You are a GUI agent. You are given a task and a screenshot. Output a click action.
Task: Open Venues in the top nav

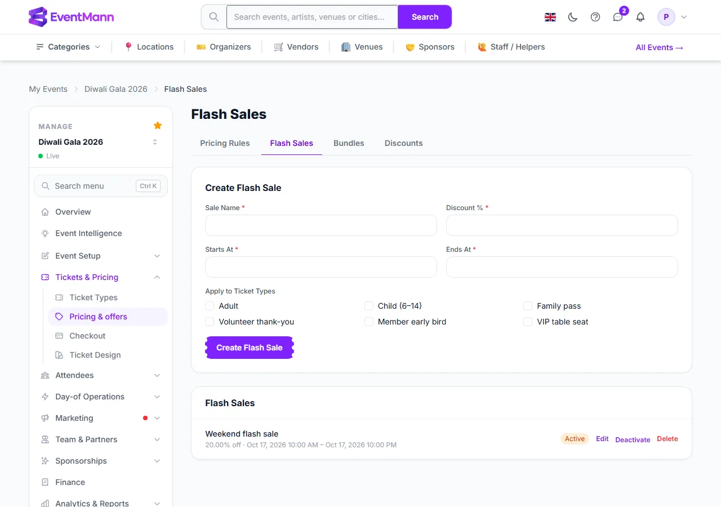362,47
